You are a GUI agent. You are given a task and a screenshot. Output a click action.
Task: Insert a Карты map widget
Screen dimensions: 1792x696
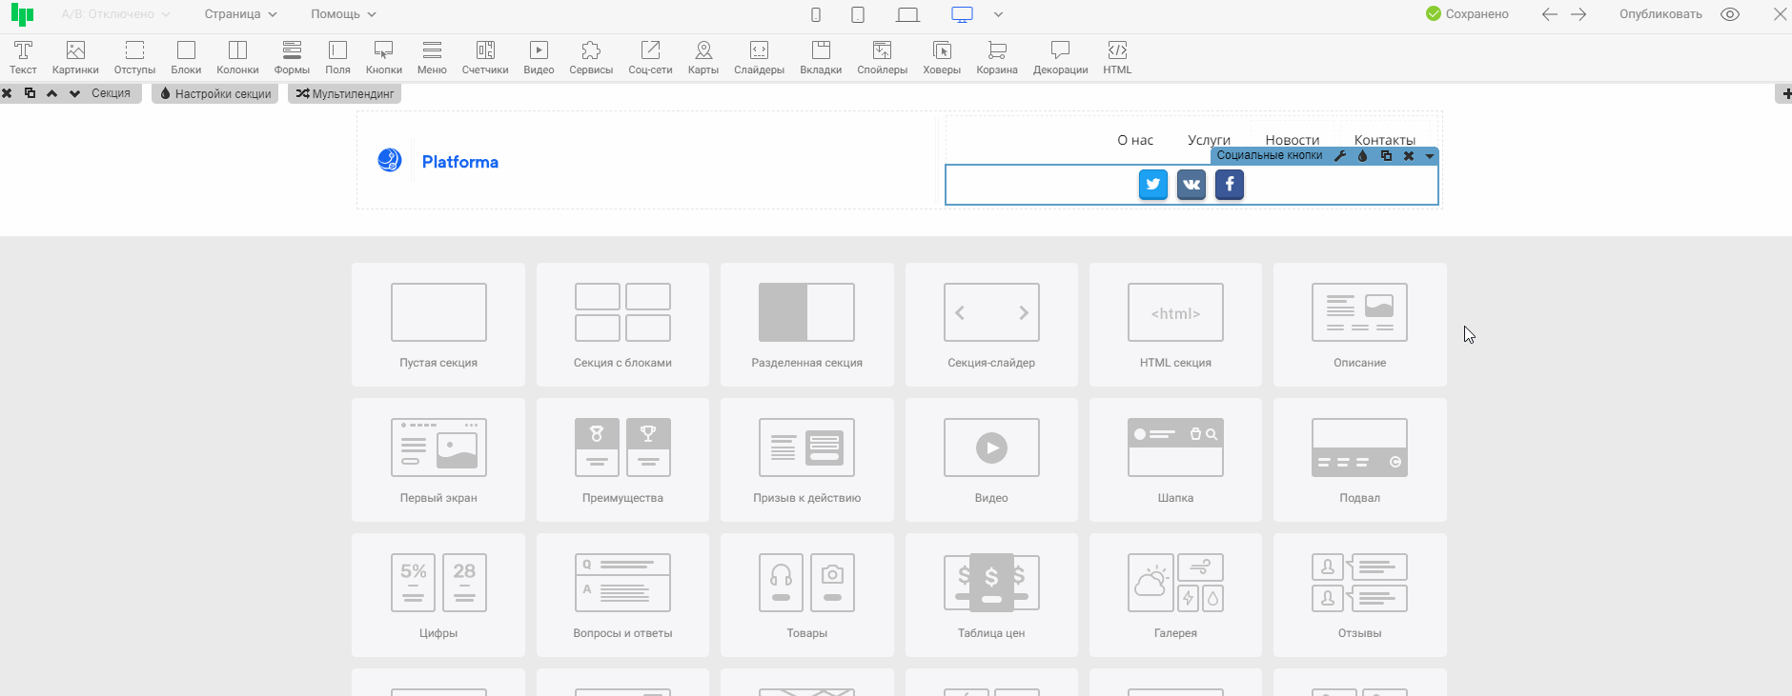click(x=703, y=57)
